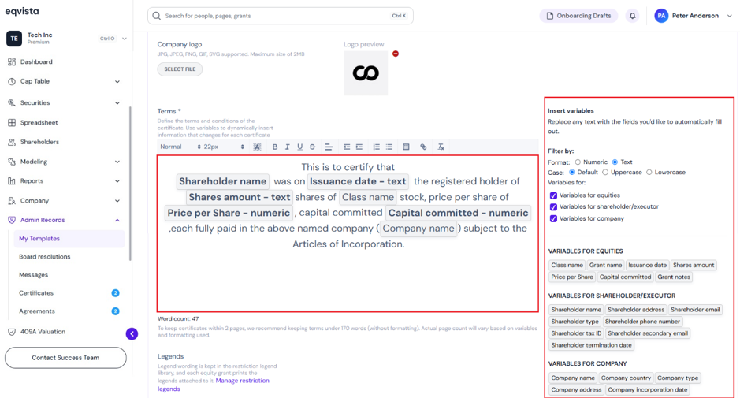Screen dimensions: 740x398
Task: Increase text indent in editor
Action: click(x=359, y=147)
